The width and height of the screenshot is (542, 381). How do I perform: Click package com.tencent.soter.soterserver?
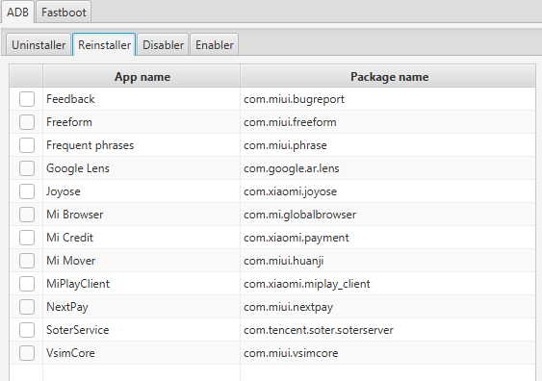[319, 330]
